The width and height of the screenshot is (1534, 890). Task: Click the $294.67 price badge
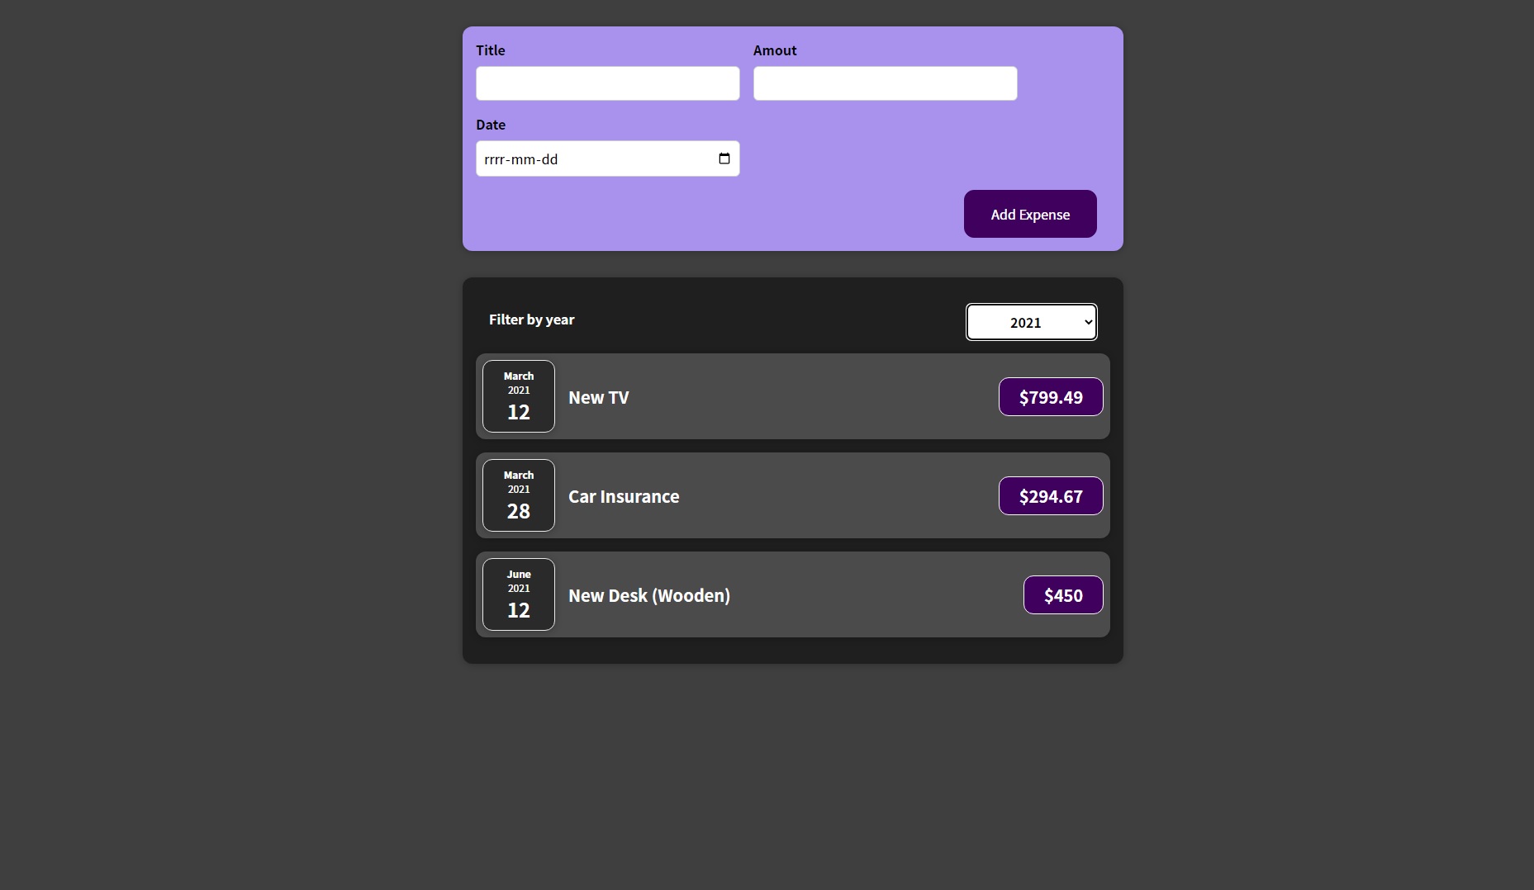click(1050, 496)
